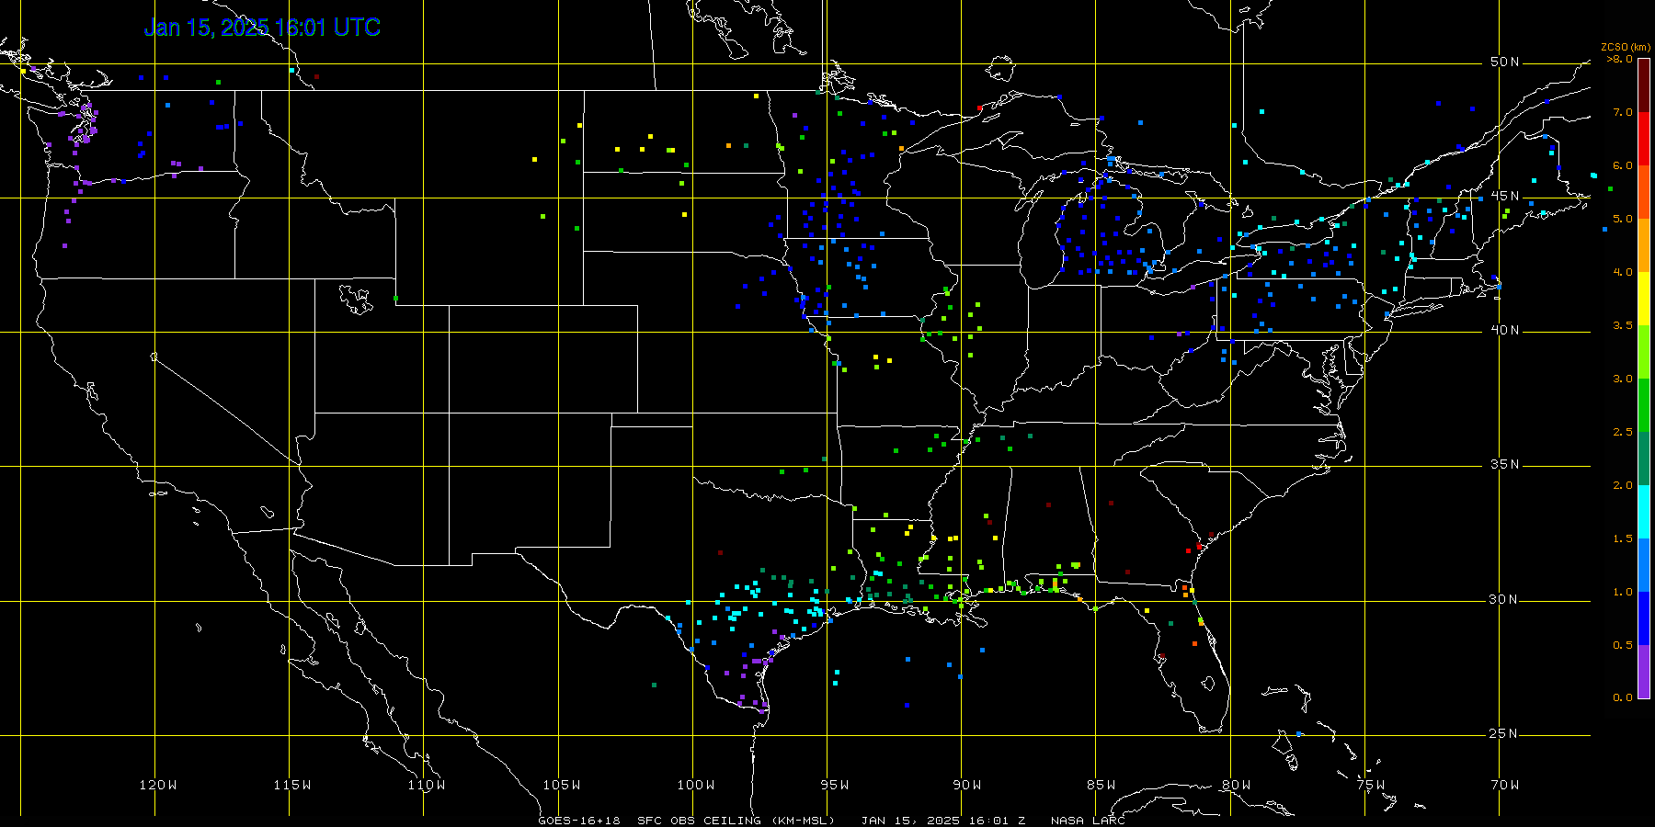The image size is (1655, 827).
Task: Click the 2.0 legend value
Action: click(x=1623, y=485)
